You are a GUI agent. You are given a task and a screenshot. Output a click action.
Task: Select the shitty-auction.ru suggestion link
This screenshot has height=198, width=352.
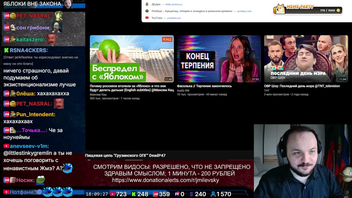point(174,4)
